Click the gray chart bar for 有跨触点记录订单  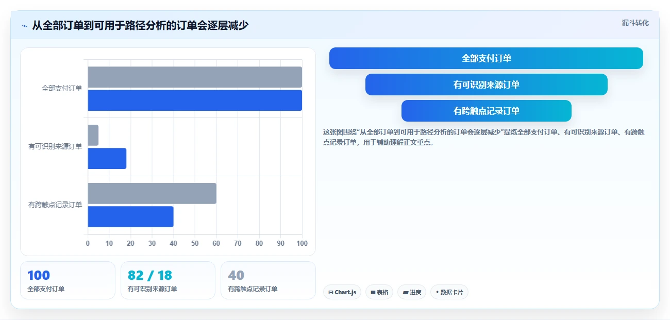pos(152,193)
